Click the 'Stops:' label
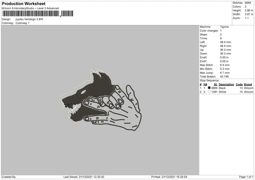 (x=204, y=34)
